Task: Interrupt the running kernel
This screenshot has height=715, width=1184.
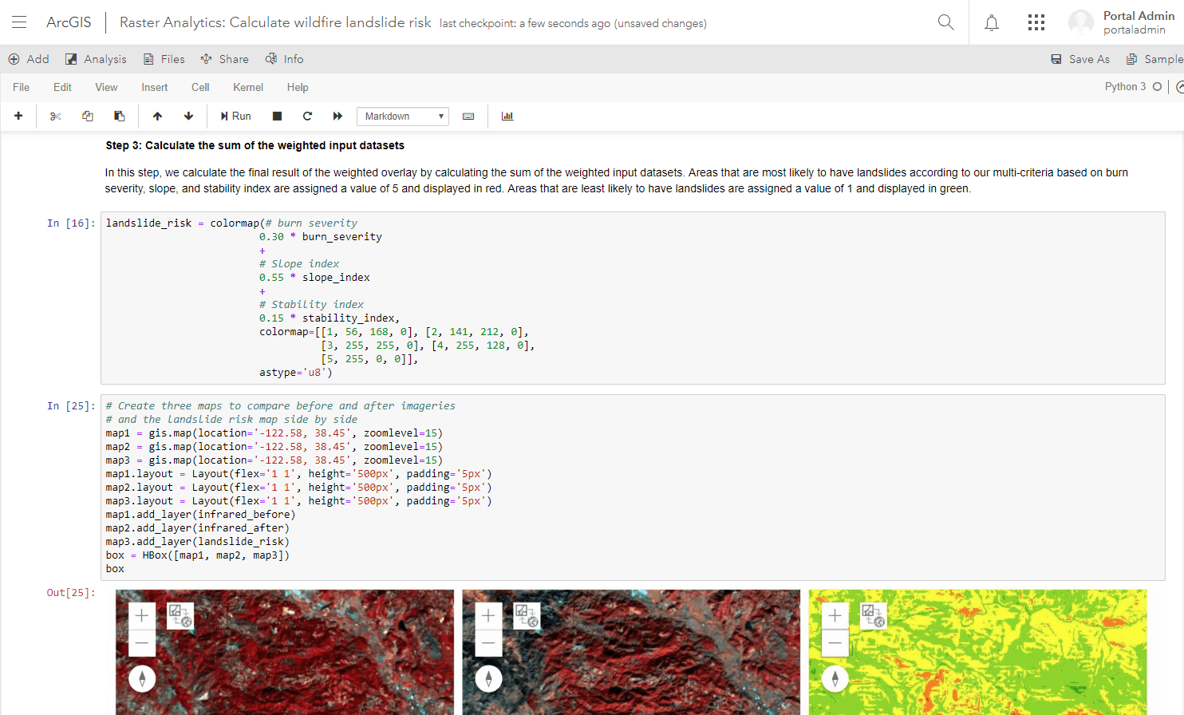Action: pos(277,116)
